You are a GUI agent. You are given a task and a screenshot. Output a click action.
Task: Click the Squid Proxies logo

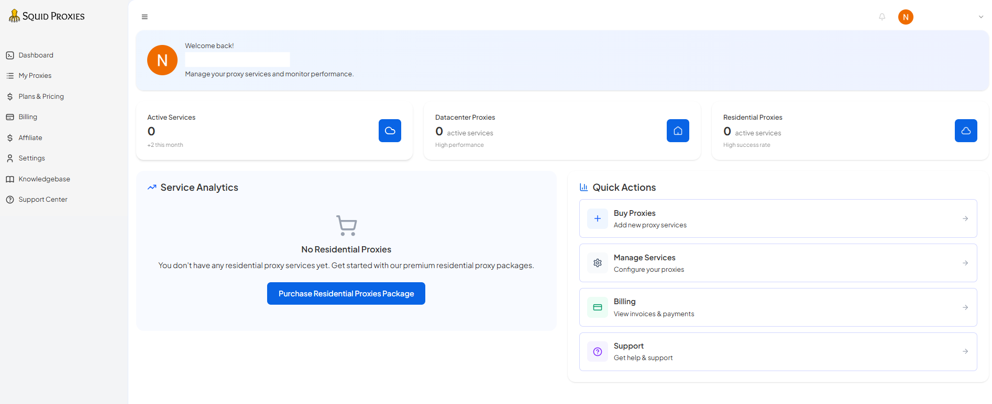(x=47, y=16)
